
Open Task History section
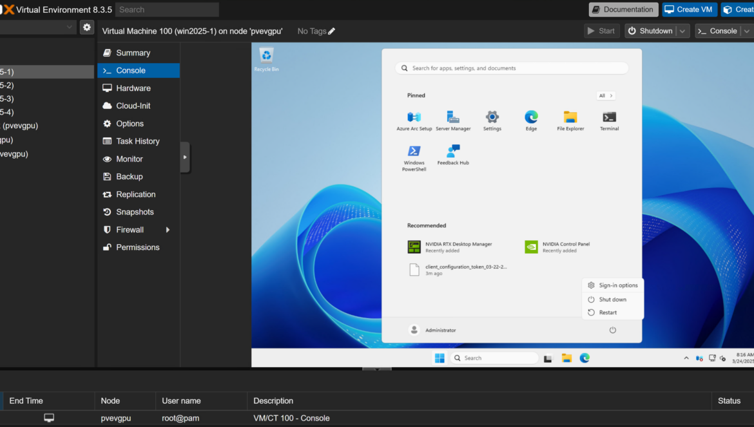(x=139, y=141)
